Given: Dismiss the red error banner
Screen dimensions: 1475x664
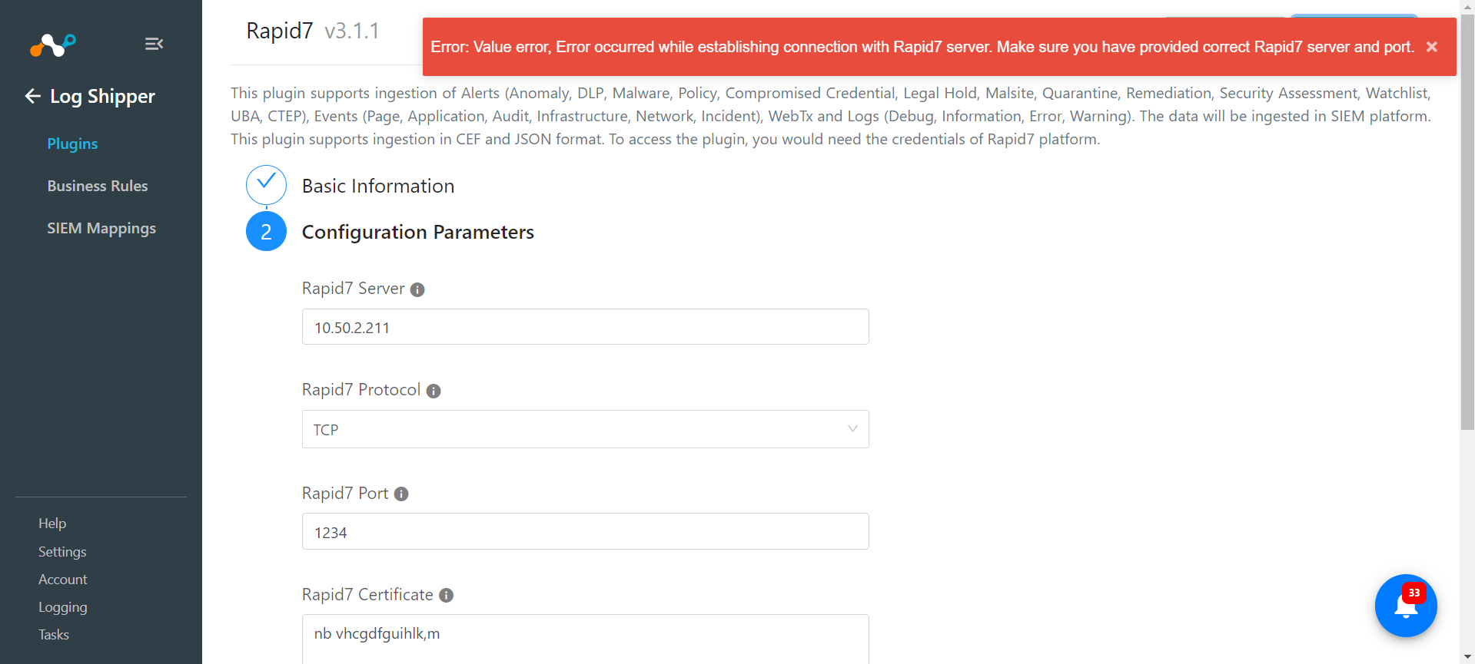Looking at the screenshot, I should pos(1432,47).
